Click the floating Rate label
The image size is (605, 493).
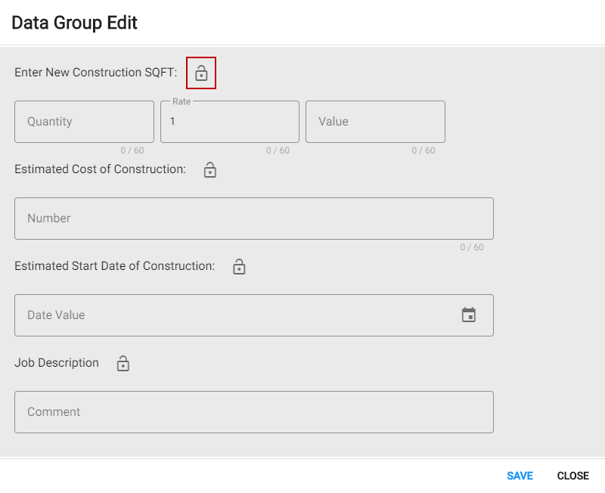181,101
